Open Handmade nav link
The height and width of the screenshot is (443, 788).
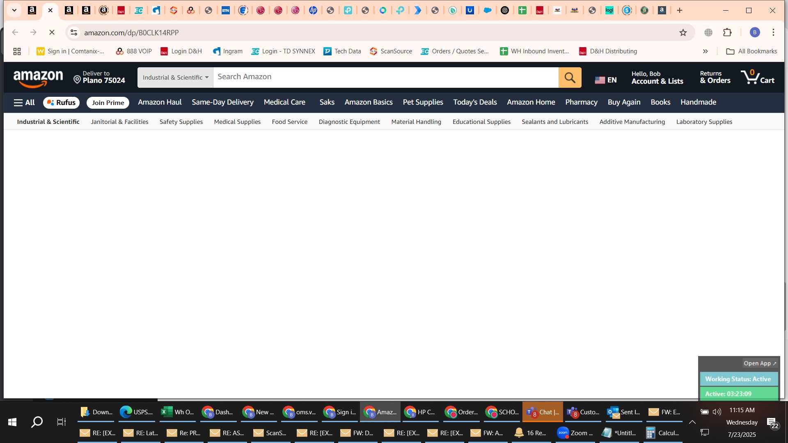point(698,102)
